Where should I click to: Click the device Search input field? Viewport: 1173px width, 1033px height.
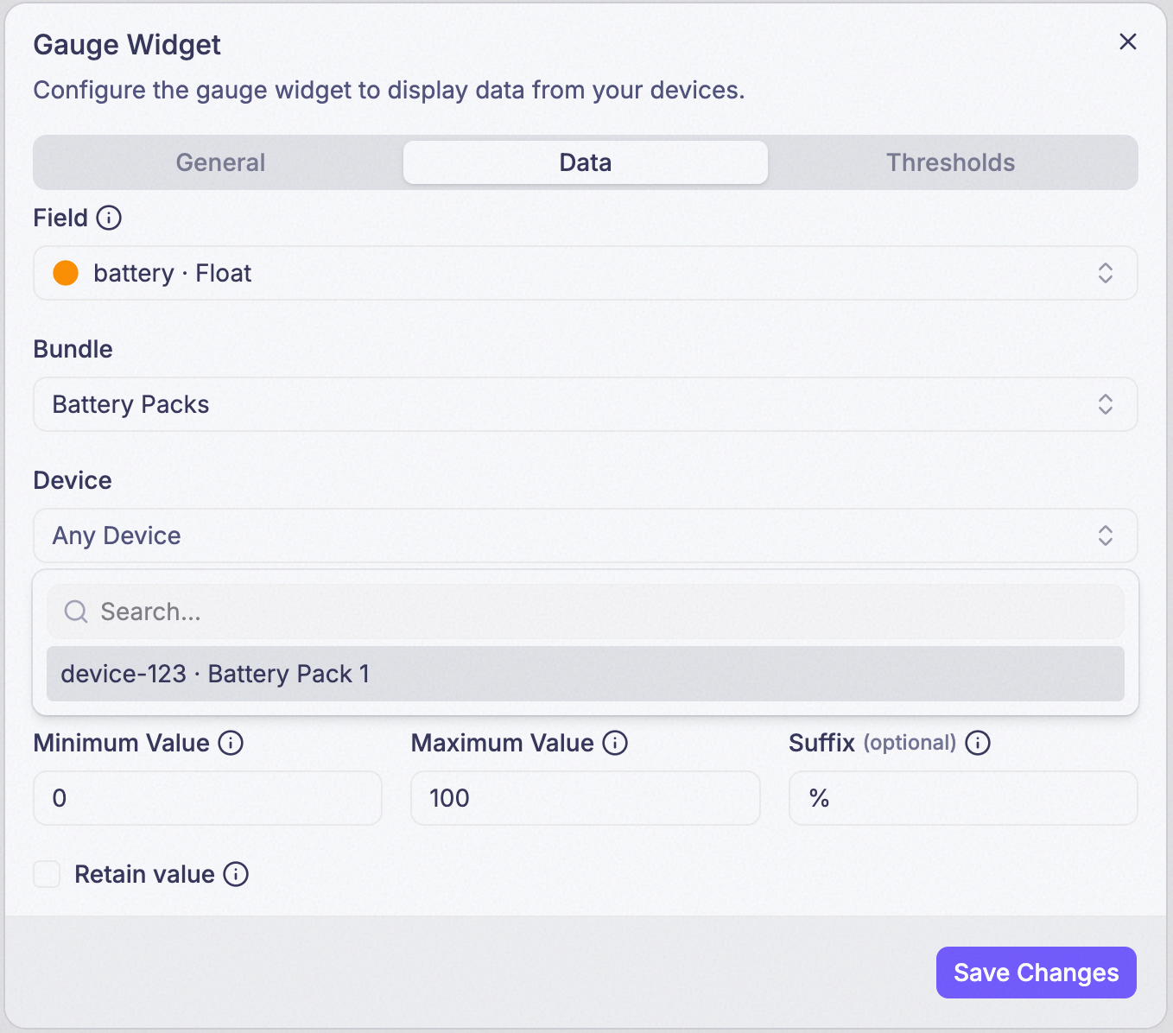click(x=586, y=612)
